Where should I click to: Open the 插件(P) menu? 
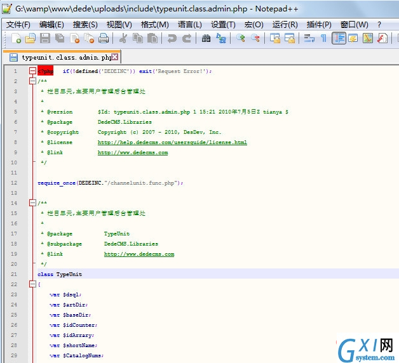(x=319, y=25)
